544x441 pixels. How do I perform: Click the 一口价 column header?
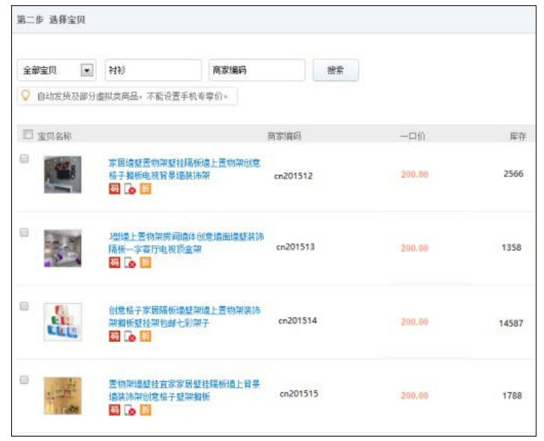click(x=413, y=136)
